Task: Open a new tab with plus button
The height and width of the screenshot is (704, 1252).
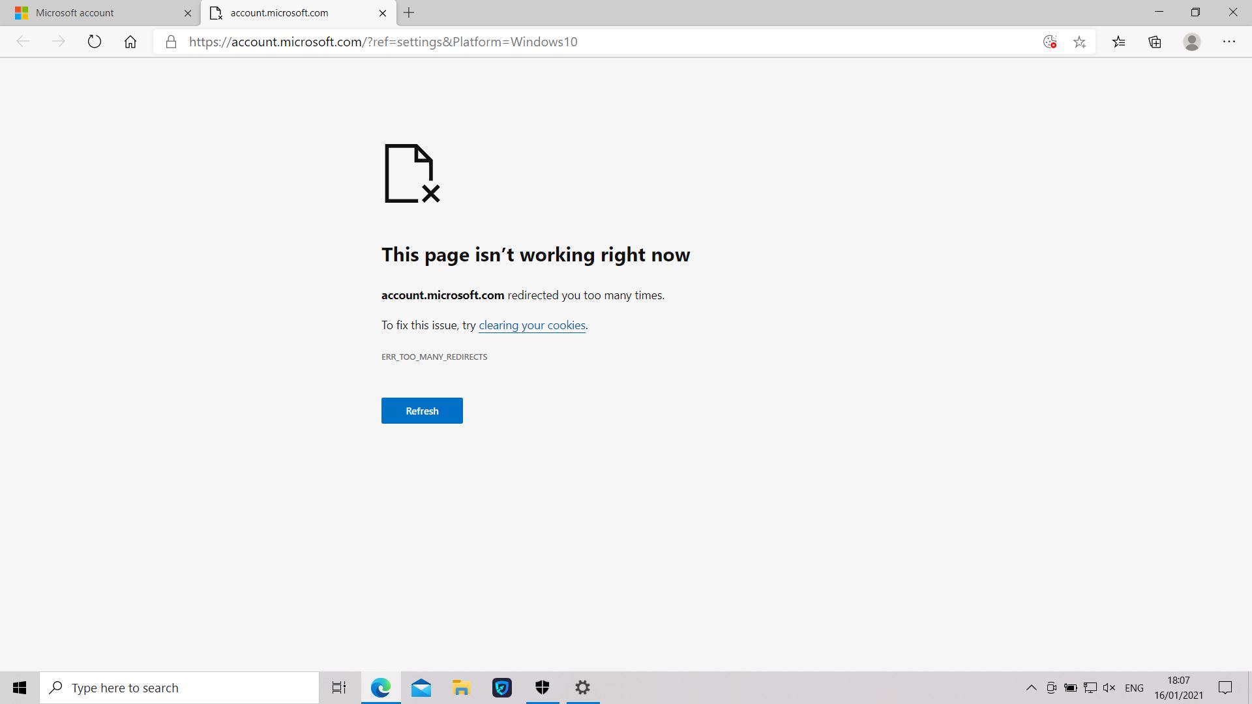Action: 409,12
